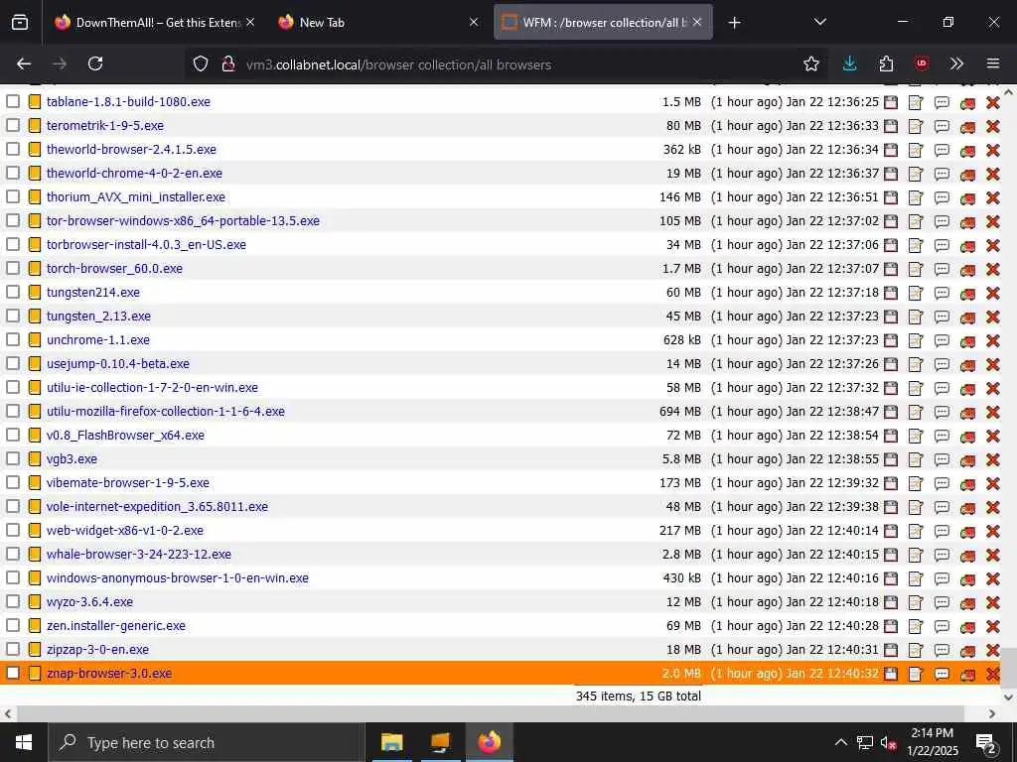The image size is (1017, 762).
Task: Click move truck icon for theworld-chrome-4-0-2-en.exe
Action: [967, 175]
